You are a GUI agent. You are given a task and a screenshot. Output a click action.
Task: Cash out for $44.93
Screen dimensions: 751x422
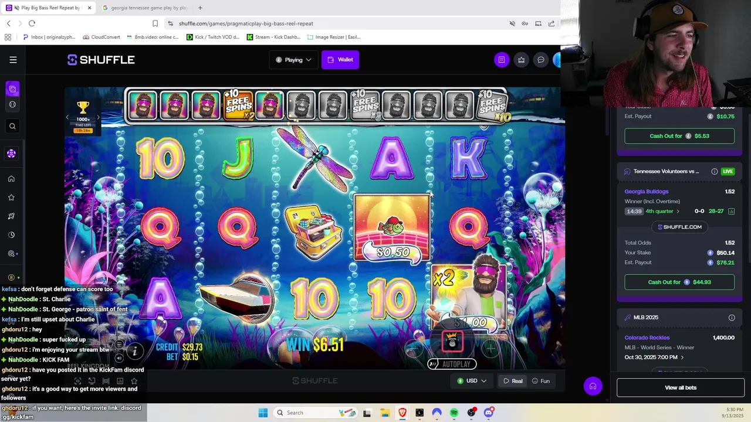679,282
